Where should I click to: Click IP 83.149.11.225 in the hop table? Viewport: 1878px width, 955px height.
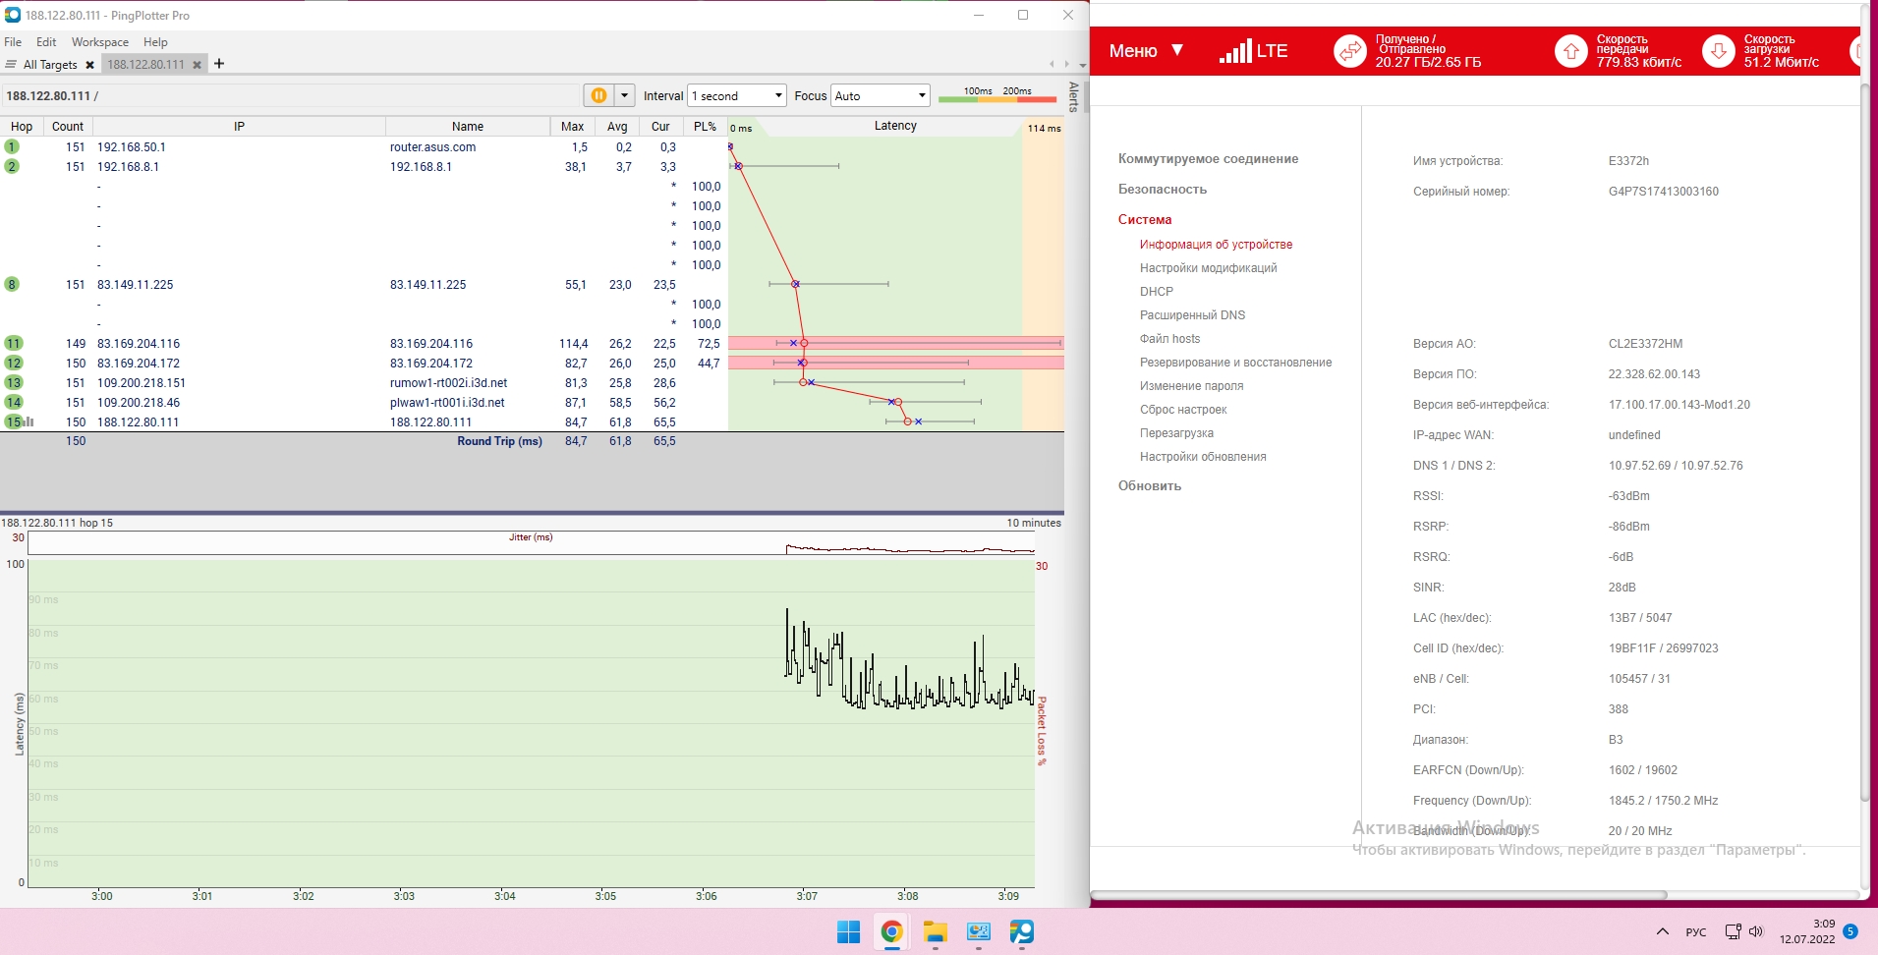(x=135, y=285)
